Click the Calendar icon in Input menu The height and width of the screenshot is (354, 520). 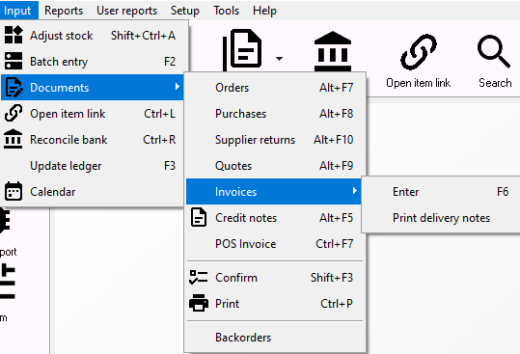tap(14, 191)
